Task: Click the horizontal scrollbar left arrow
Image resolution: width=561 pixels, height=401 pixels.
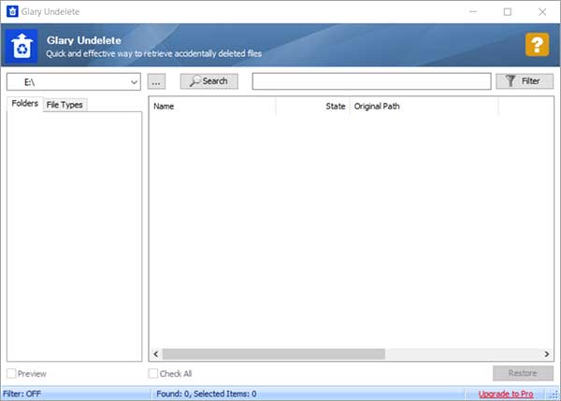Action: coord(155,354)
